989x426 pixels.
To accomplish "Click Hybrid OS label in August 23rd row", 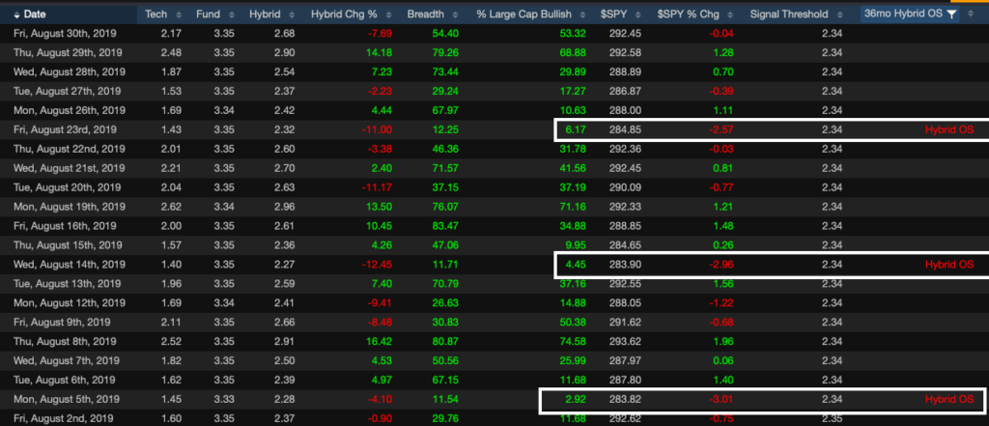I will tap(949, 130).
